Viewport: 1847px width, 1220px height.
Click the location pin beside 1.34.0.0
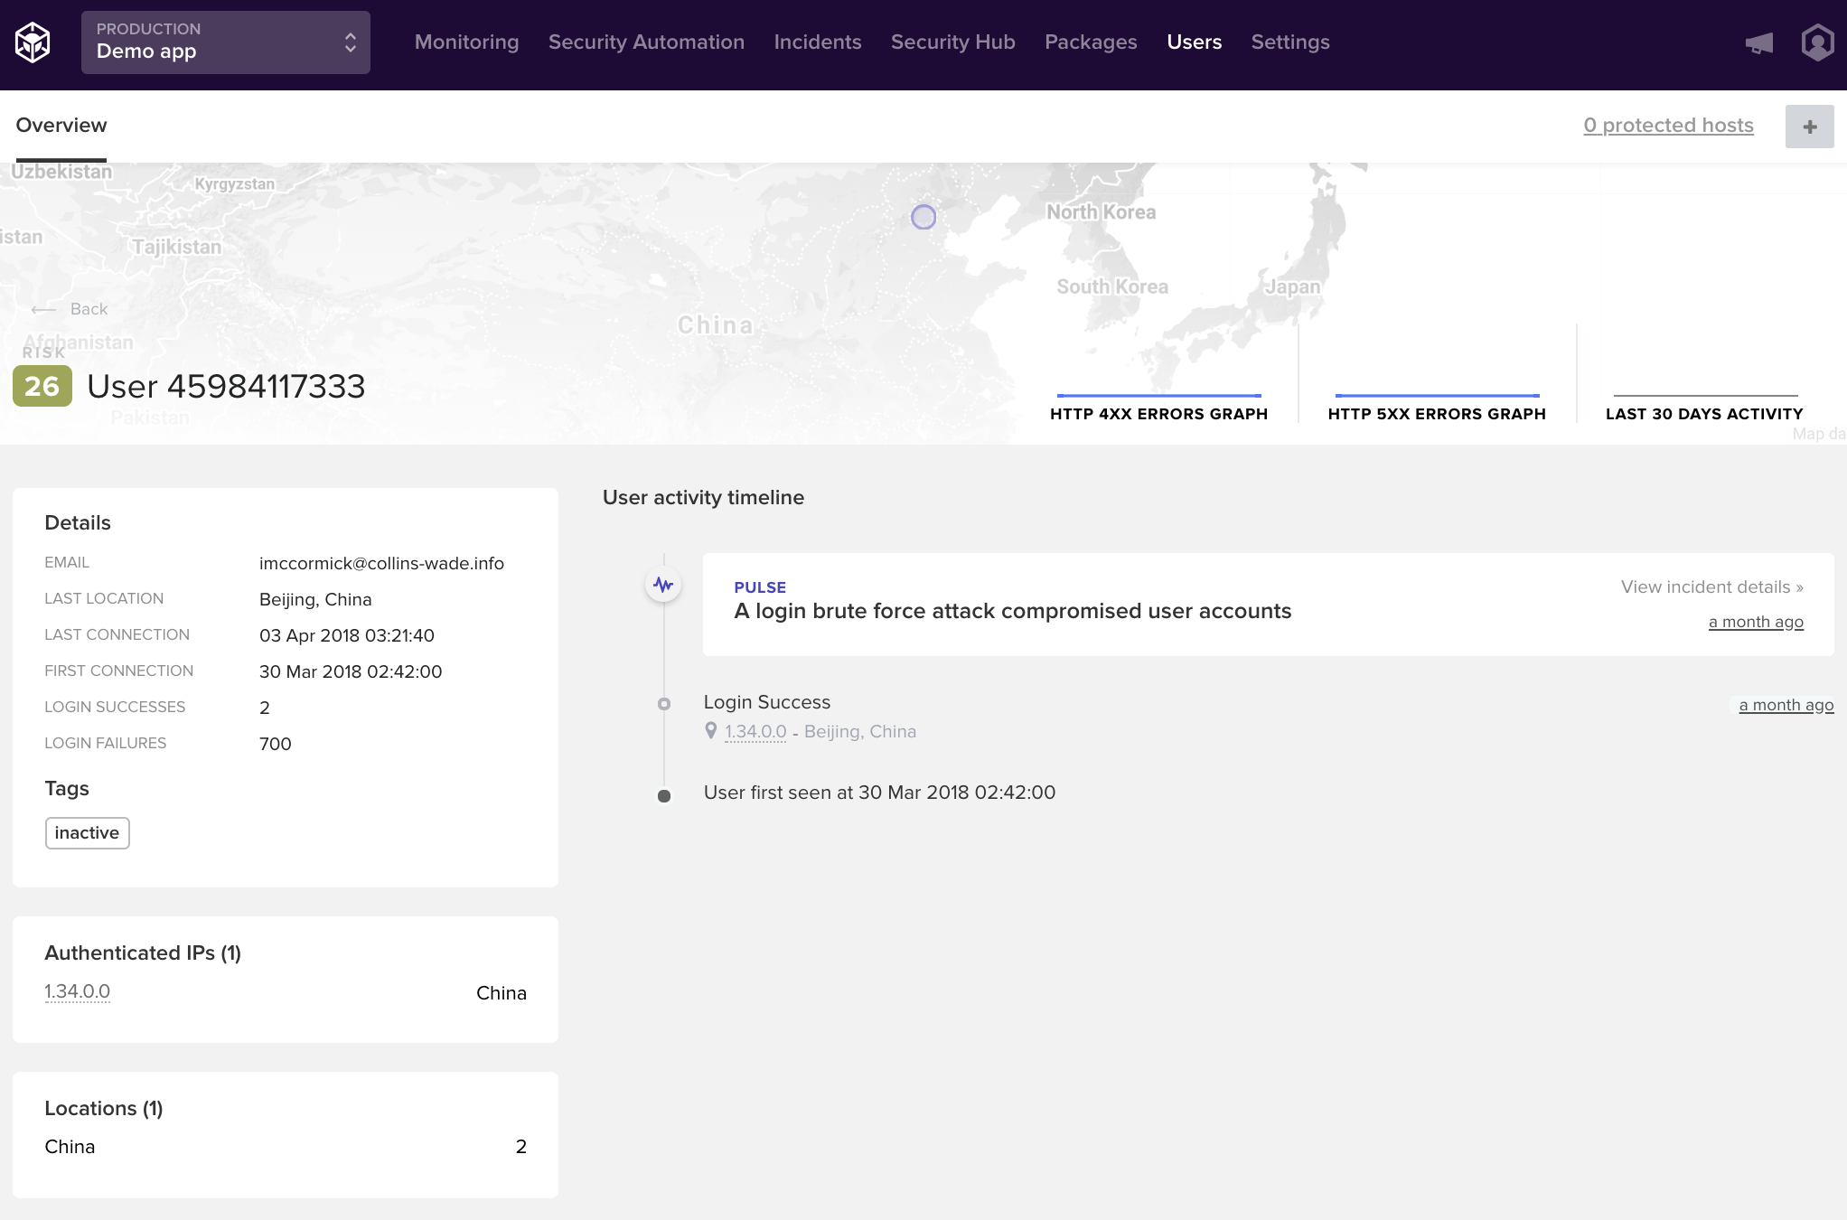711,731
